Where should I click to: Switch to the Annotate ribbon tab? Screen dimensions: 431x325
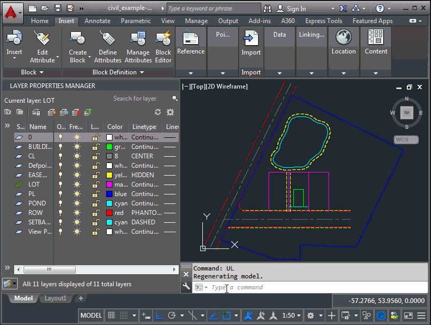click(x=97, y=21)
